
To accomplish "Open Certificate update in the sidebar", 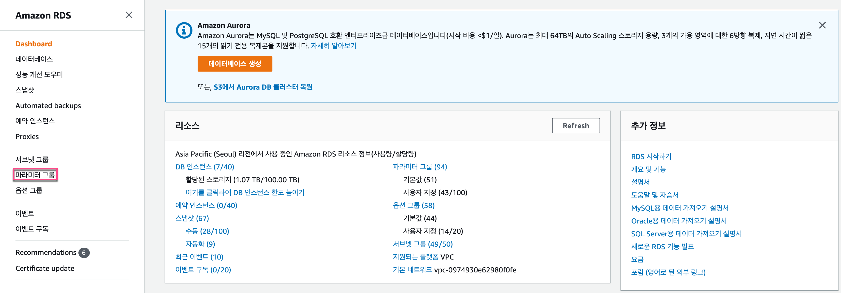I will (45, 268).
